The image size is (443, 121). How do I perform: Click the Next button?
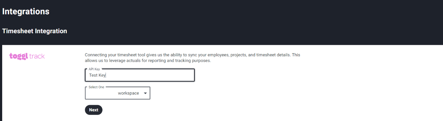pyautogui.click(x=94, y=110)
